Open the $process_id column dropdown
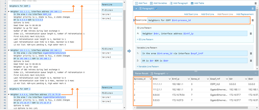The width and height of the screenshot is (259, 110). (x=150, y=79)
